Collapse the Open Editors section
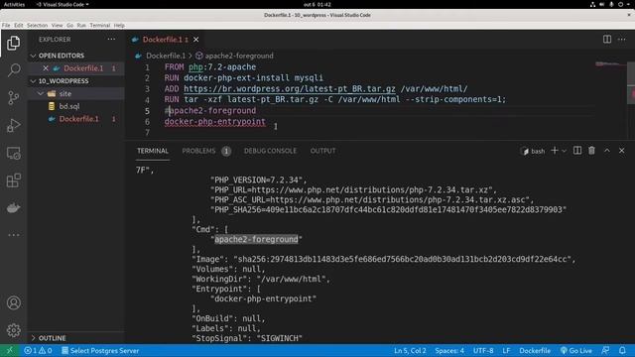 click(x=75, y=56)
